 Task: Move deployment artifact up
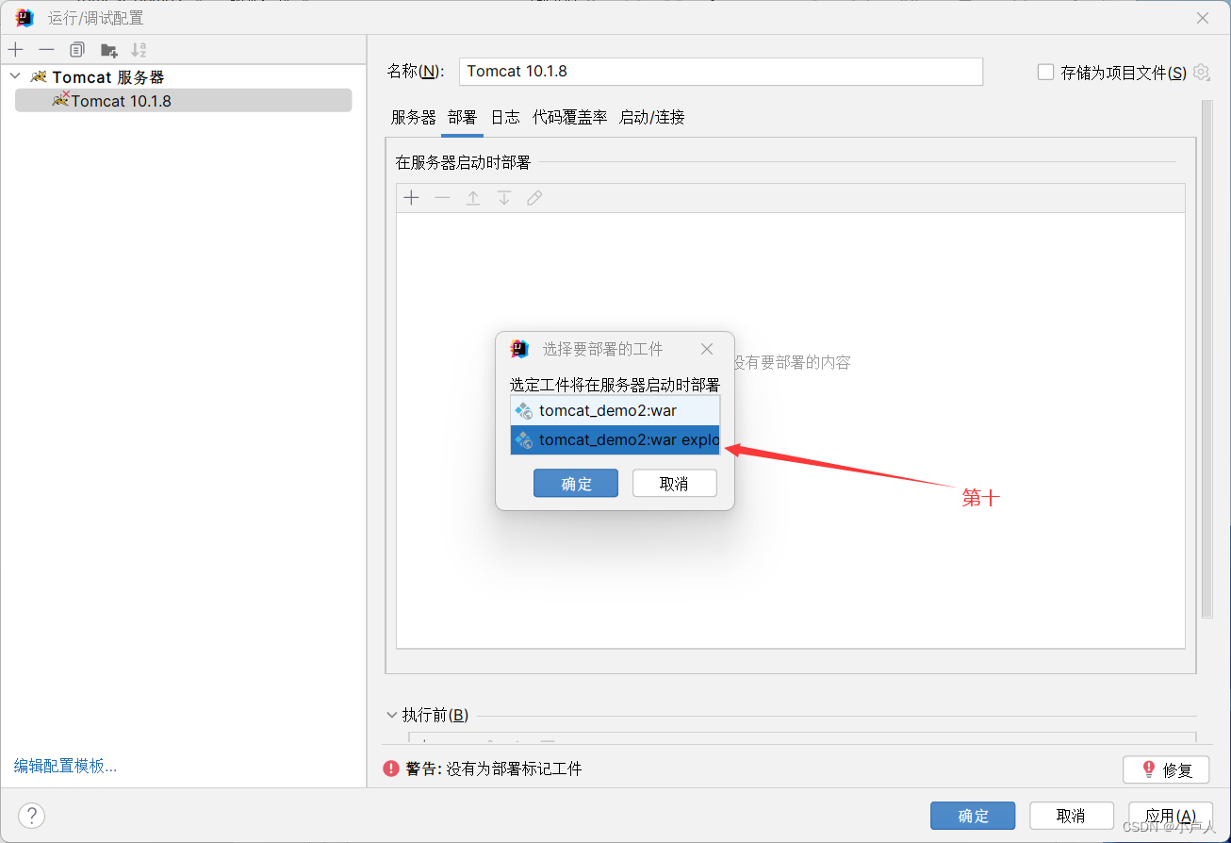click(472, 197)
